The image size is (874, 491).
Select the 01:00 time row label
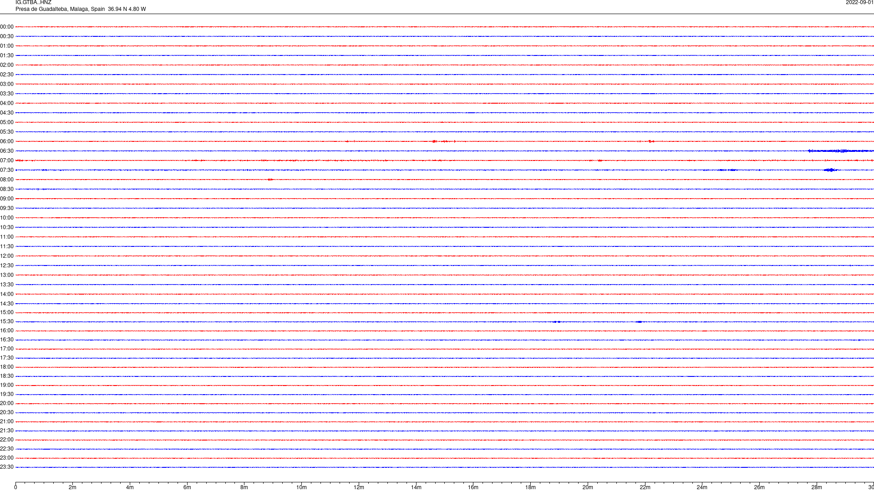(7, 46)
